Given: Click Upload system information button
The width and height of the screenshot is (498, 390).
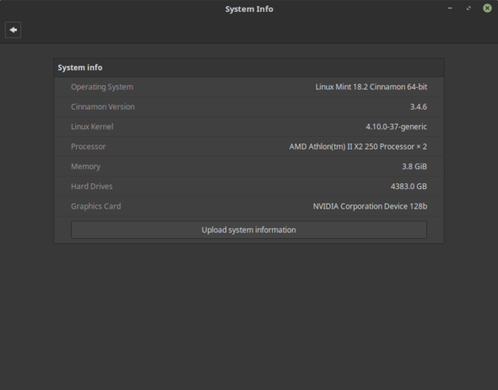Looking at the screenshot, I should [249, 230].
